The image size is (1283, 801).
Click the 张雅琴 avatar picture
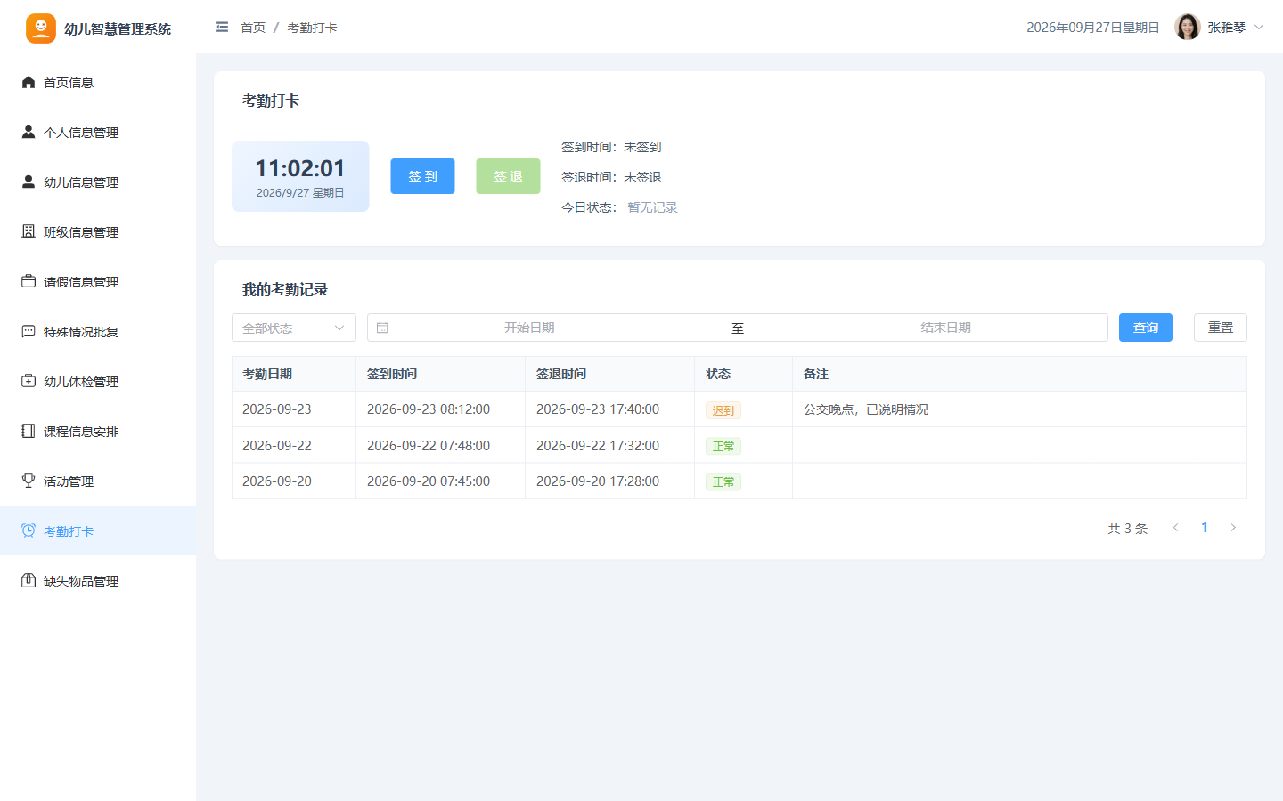point(1188,28)
